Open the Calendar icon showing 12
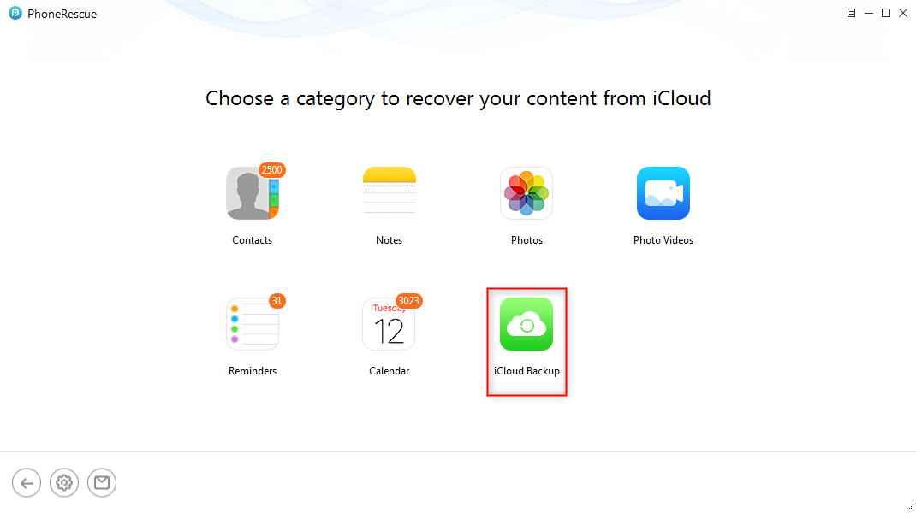 [389, 324]
